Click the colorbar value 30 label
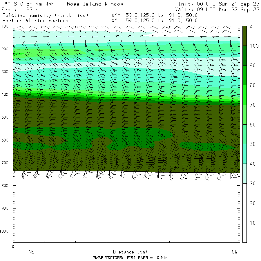261x261 pixels. pyautogui.click(x=253, y=184)
